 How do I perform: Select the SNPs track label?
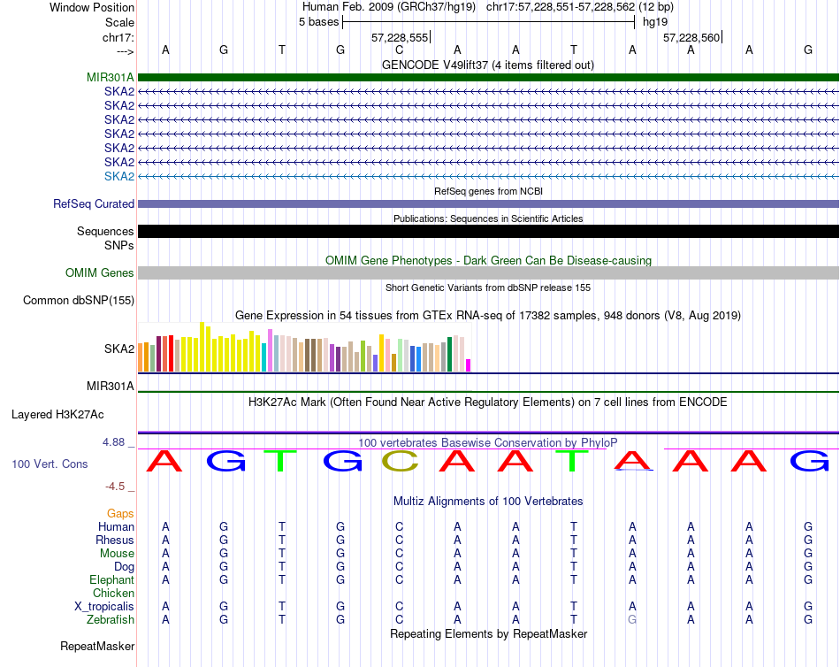(x=119, y=245)
